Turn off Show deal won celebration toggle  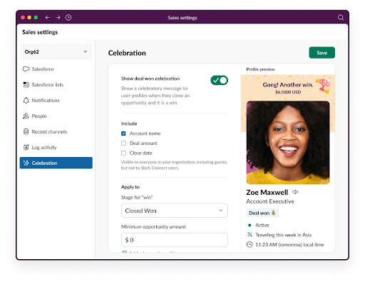click(219, 81)
